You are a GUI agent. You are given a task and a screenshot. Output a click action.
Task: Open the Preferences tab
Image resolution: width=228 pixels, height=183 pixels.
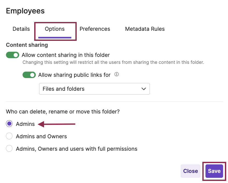(95, 29)
